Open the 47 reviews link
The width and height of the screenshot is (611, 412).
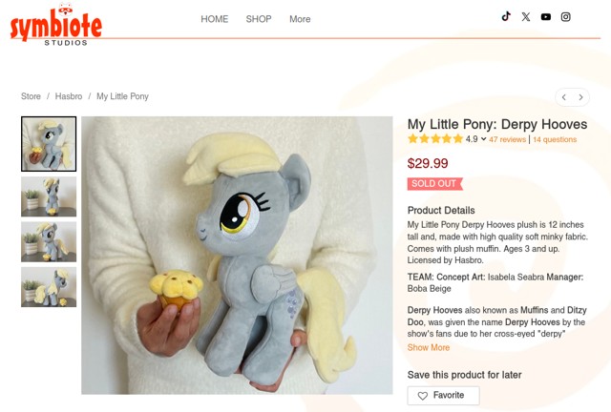tap(508, 139)
